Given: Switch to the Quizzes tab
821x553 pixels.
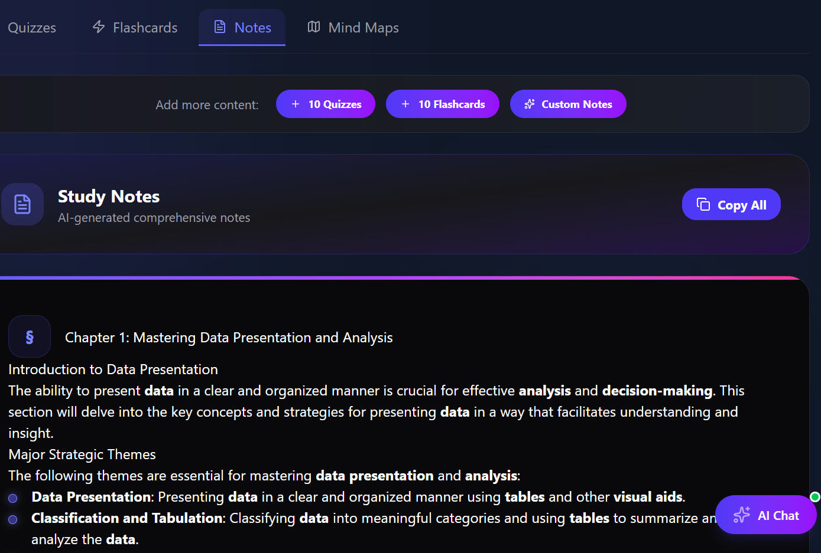Looking at the screenshot, I should pos(32,27).
